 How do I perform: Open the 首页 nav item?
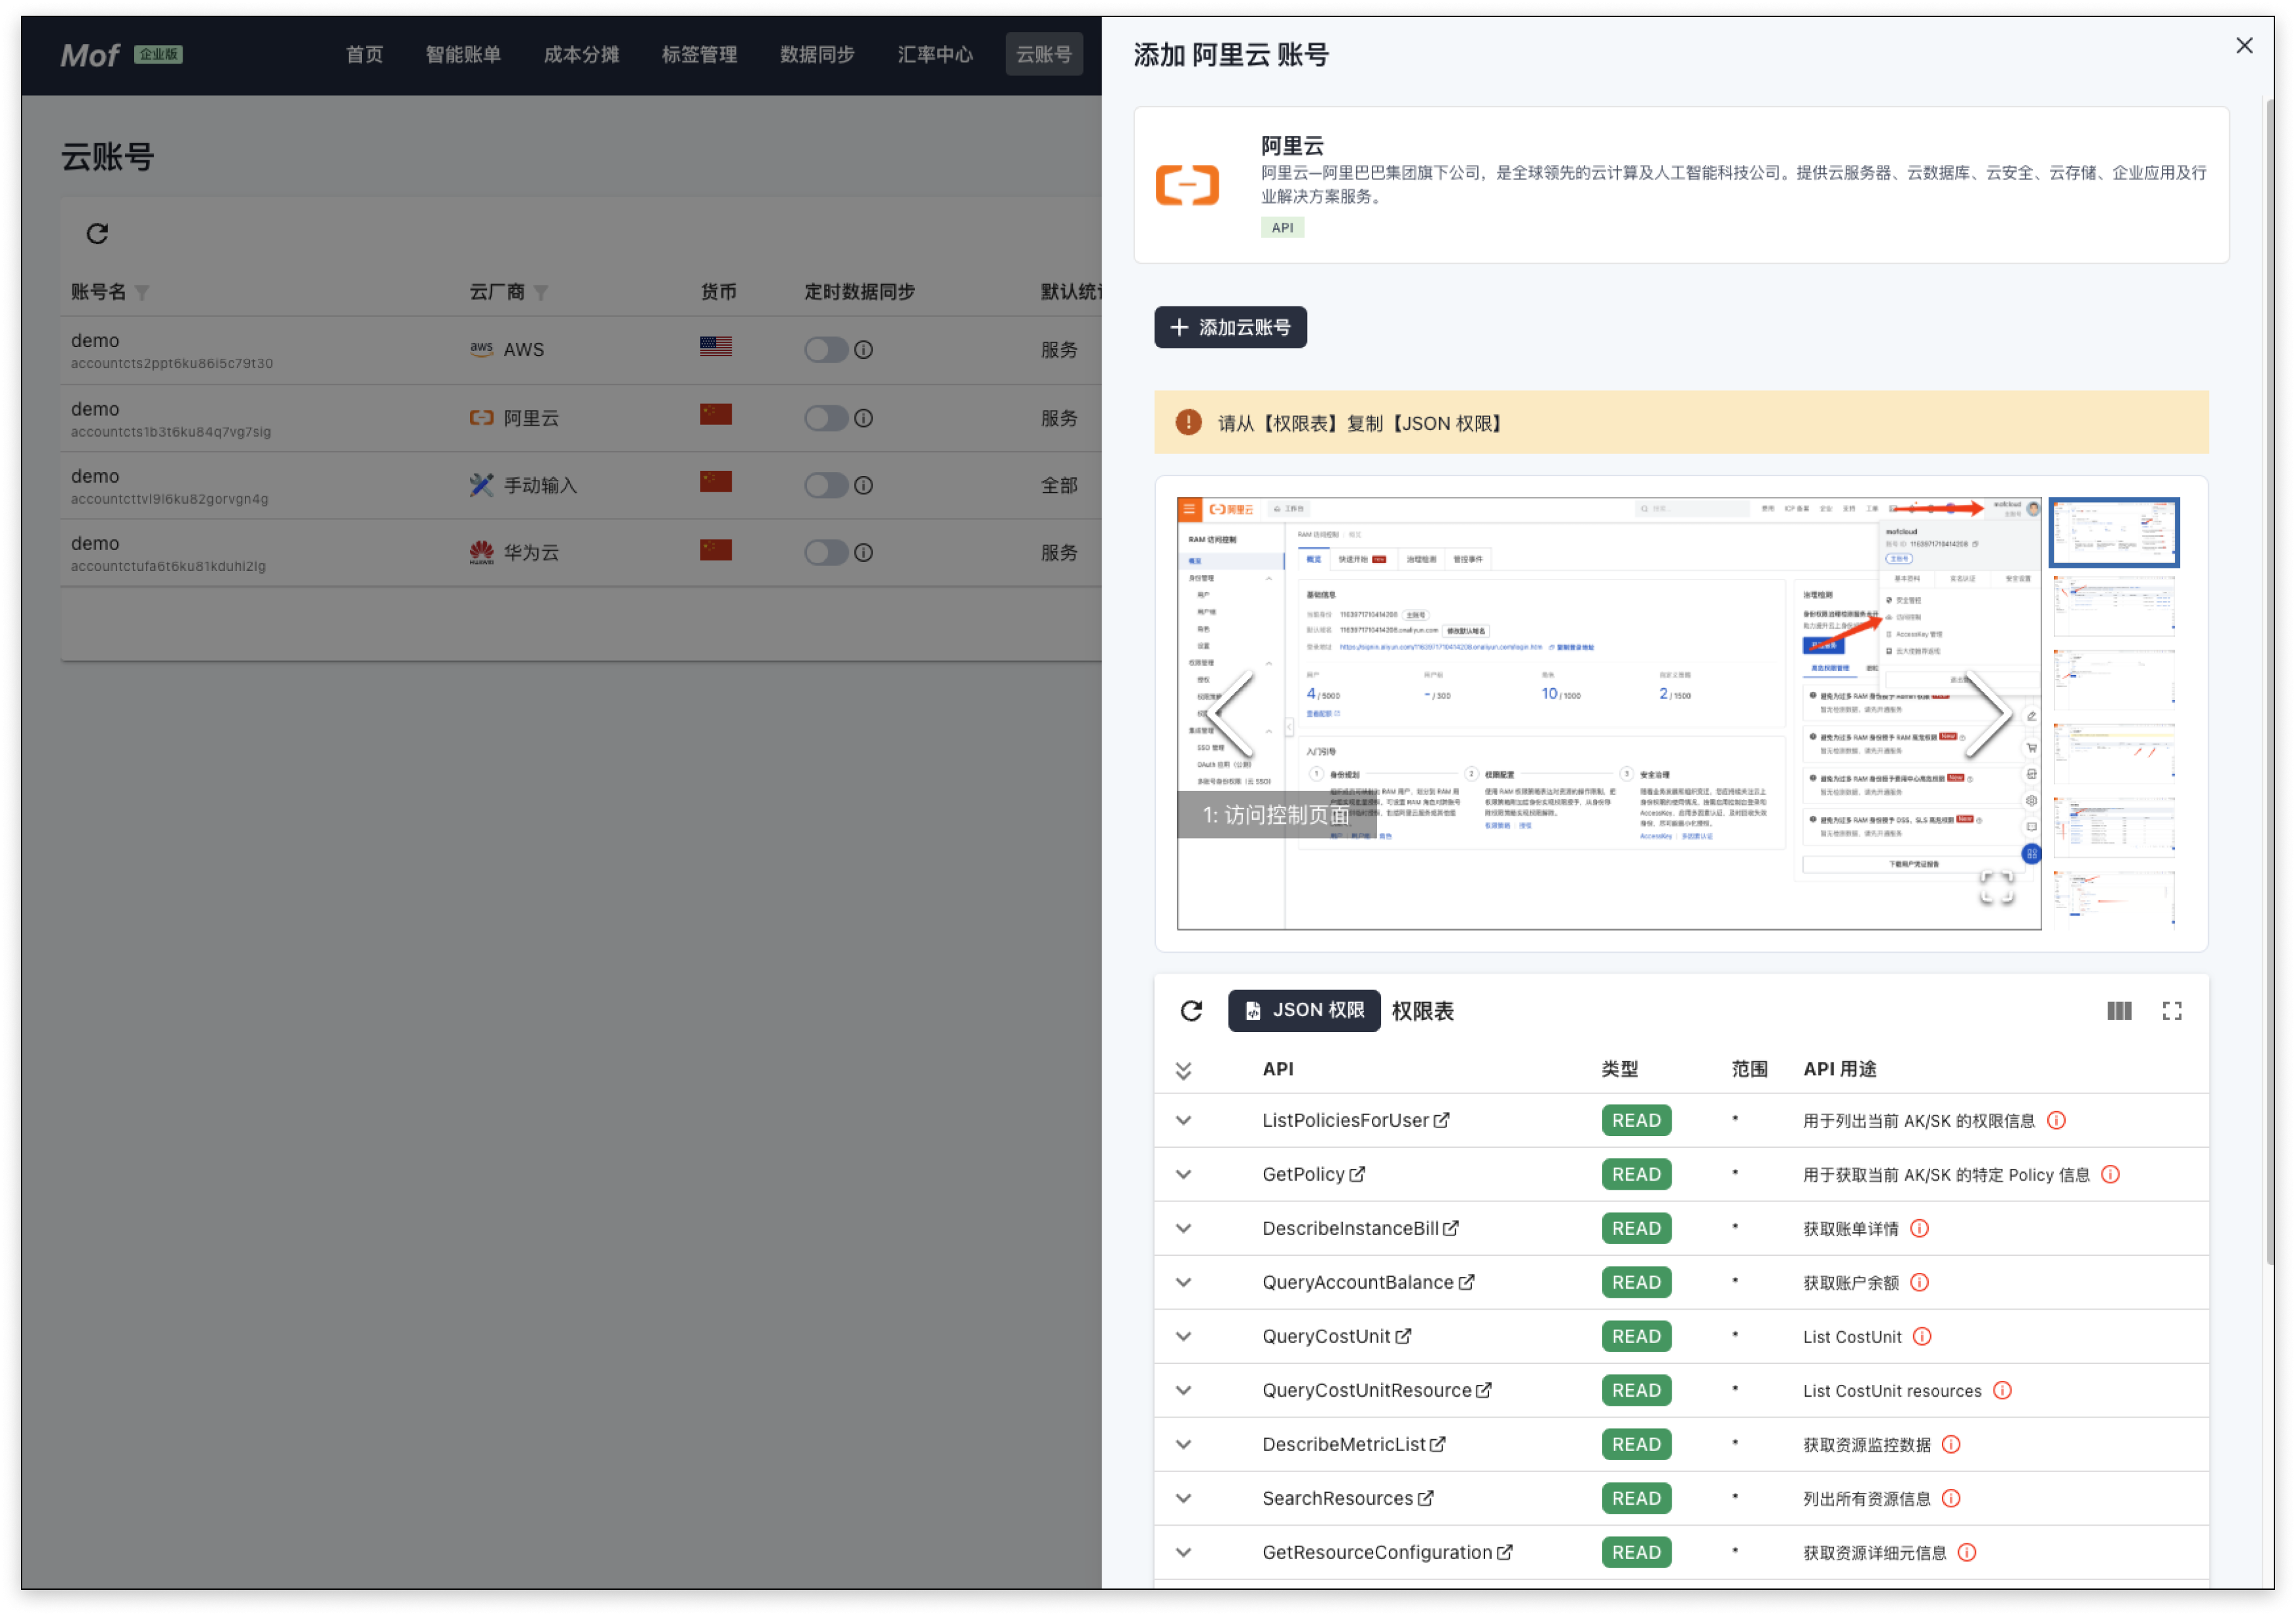364,54
